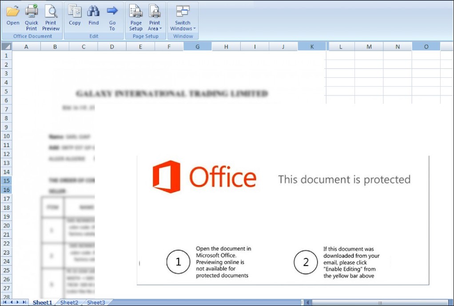Open Print Preview

coord(51,18)
